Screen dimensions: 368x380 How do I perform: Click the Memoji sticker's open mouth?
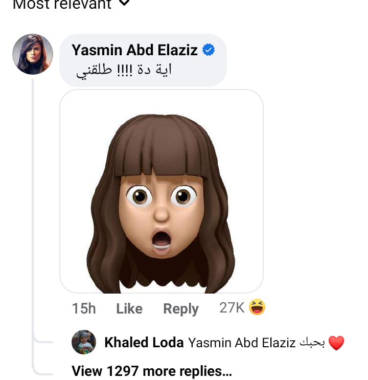tap(162, 240)
